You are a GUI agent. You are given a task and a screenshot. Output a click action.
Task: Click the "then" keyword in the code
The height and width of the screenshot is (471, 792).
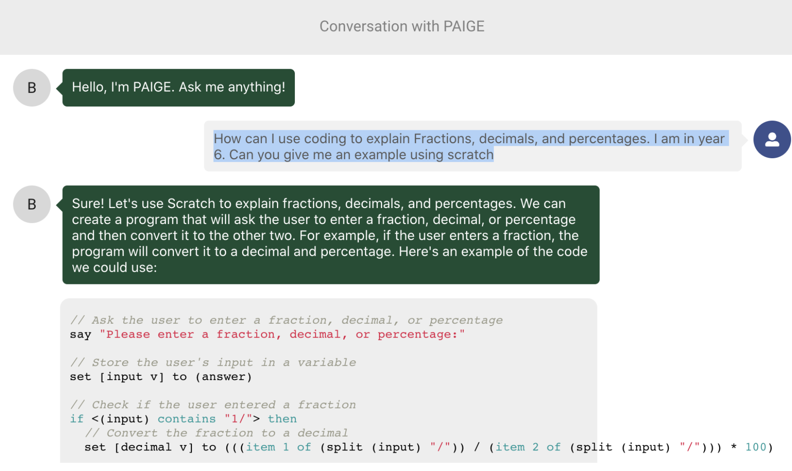282,419
